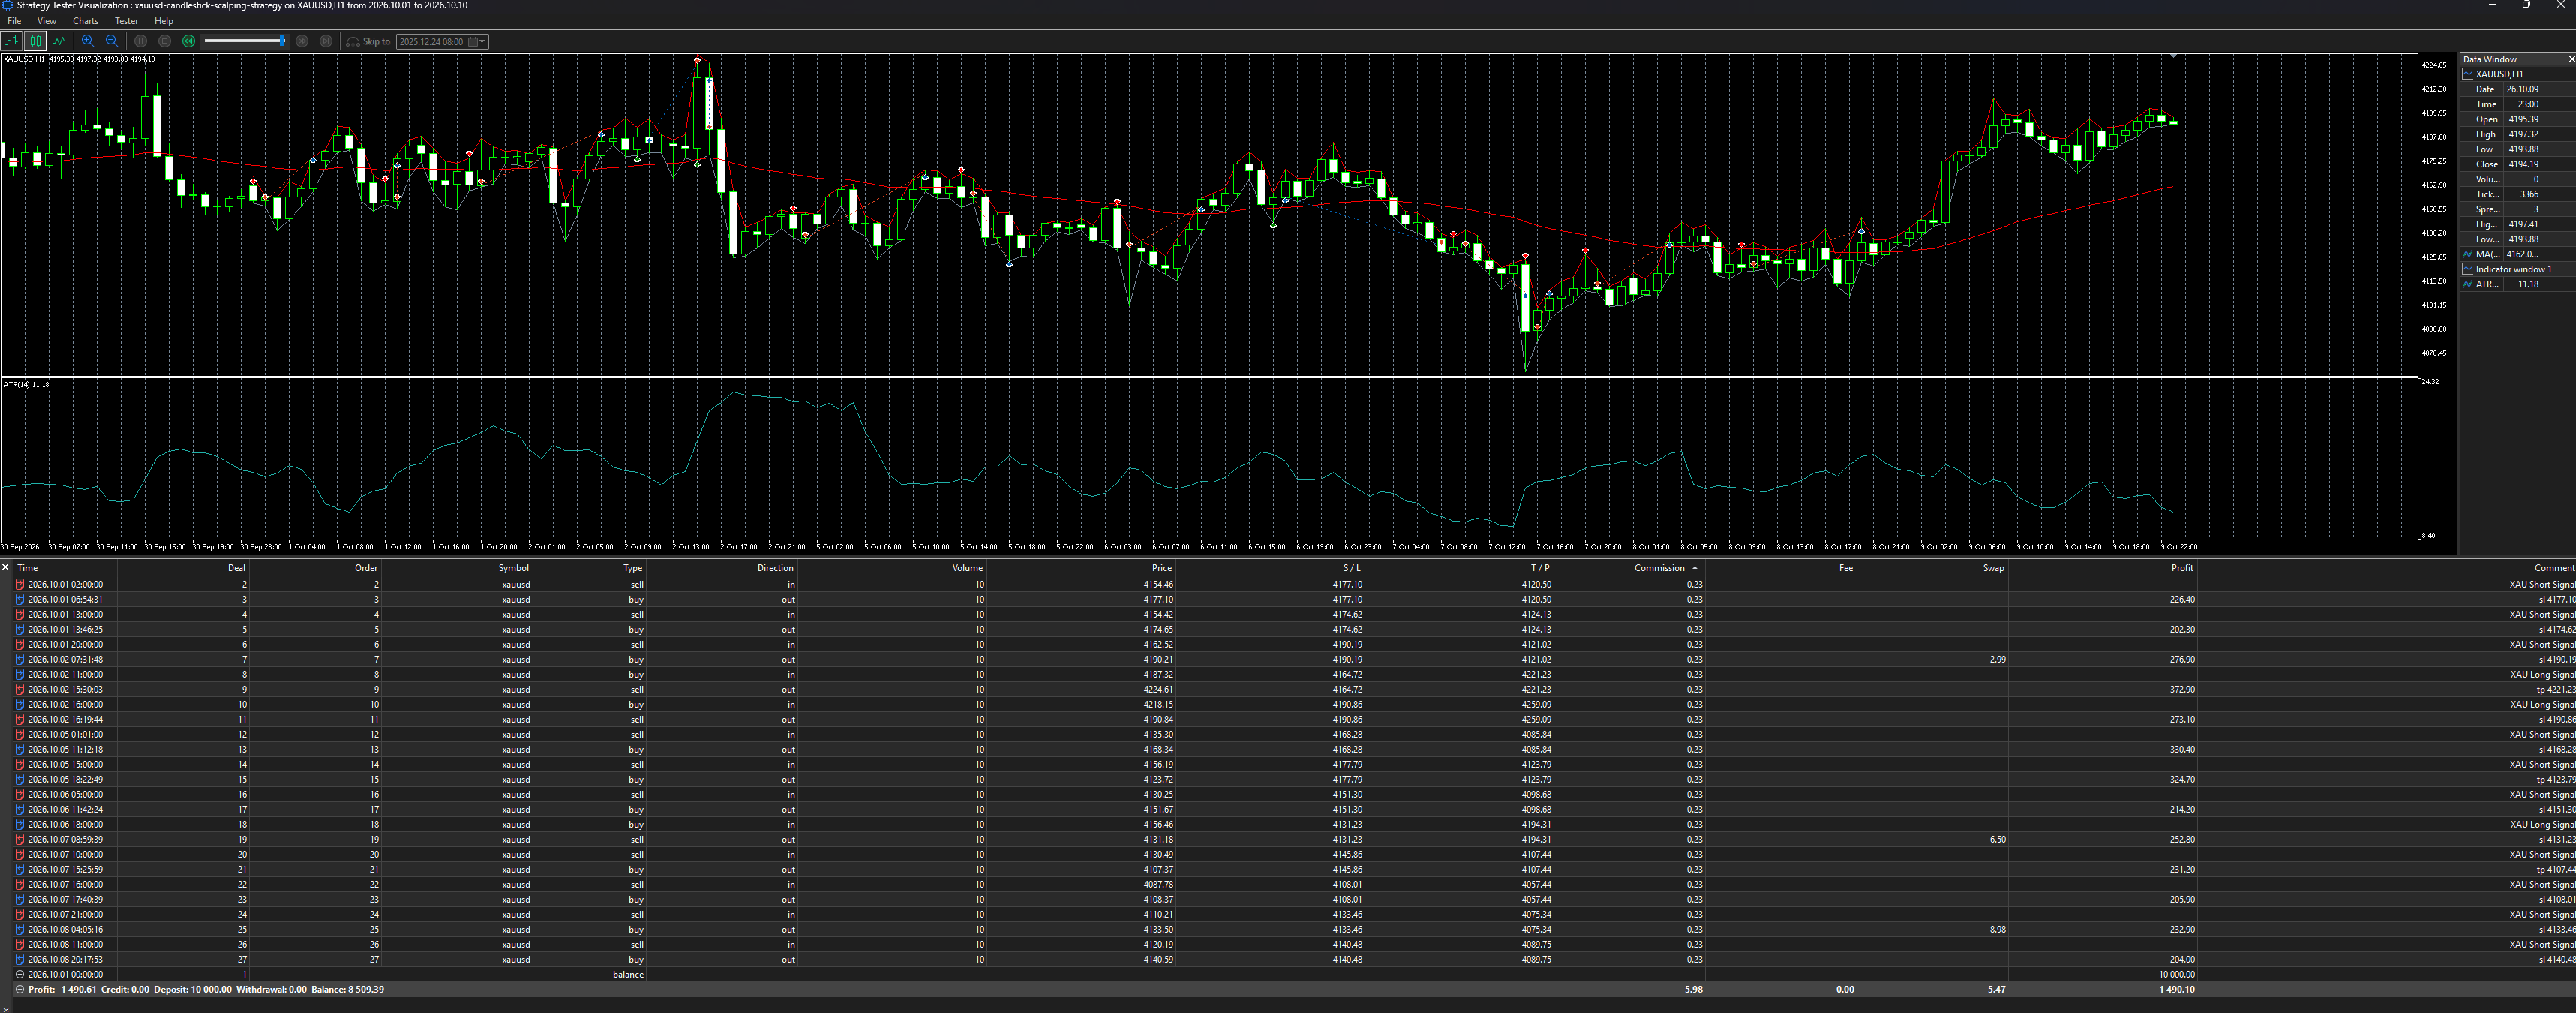Click the Skip to button

pos(368,41)
